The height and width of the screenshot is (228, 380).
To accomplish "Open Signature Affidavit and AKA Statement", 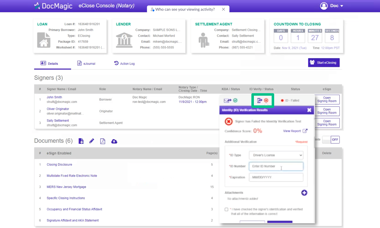I will click(x=73, y=221).
